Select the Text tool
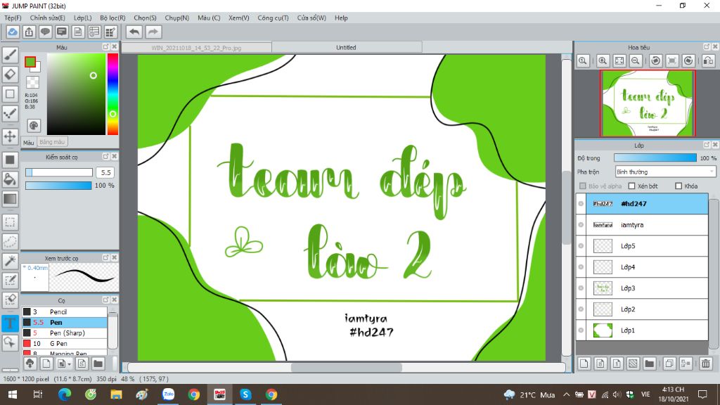 10,323
